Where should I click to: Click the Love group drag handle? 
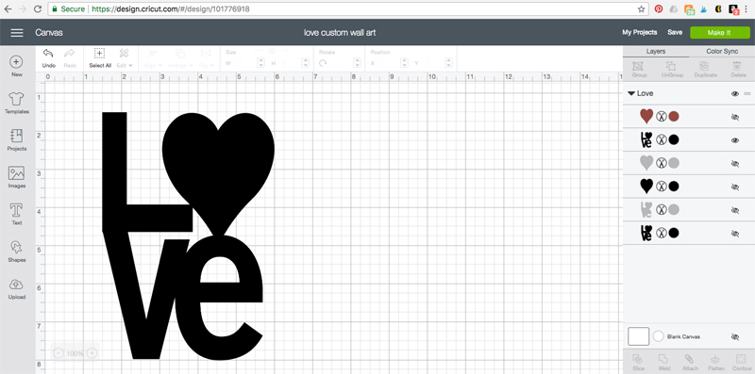(747, 94)
